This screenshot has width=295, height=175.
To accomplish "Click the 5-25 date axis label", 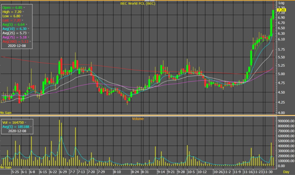I will 15,172.
